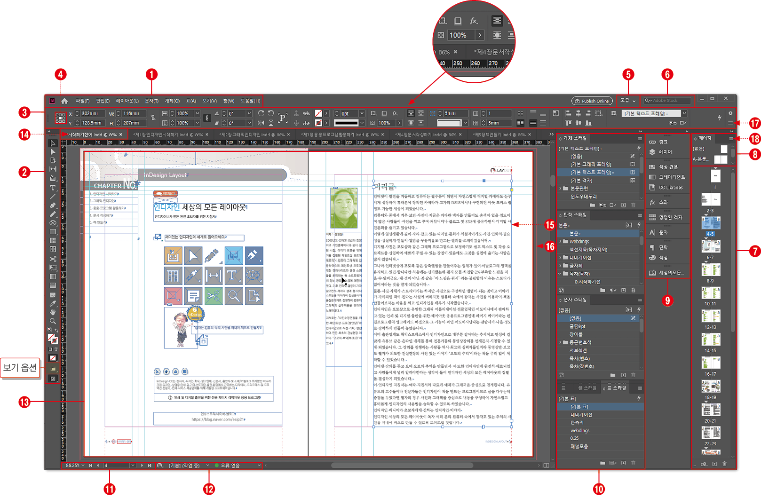
Task: Open the 색상 견본 (Swatches) panel
Action: (x=664, y=167)
